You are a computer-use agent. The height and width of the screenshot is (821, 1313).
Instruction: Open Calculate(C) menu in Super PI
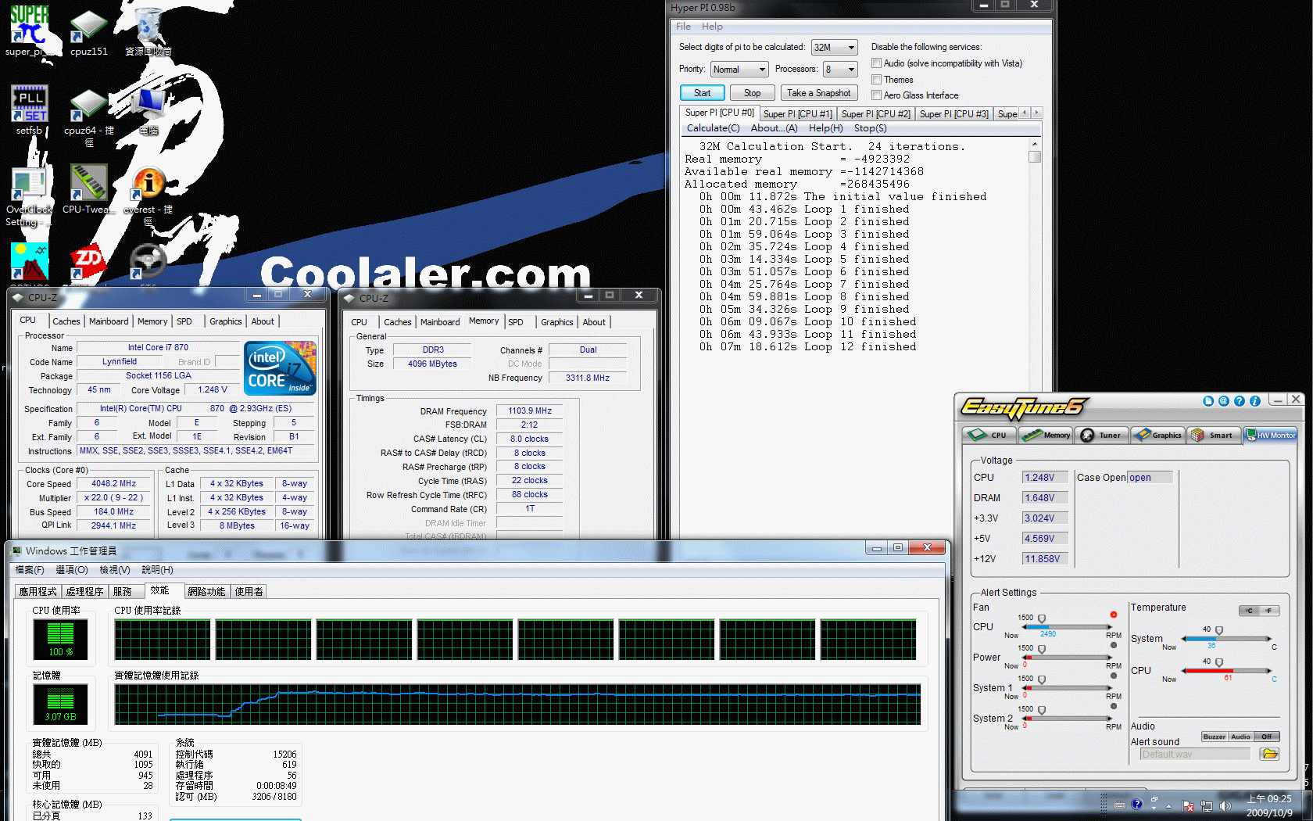[713, 128]
